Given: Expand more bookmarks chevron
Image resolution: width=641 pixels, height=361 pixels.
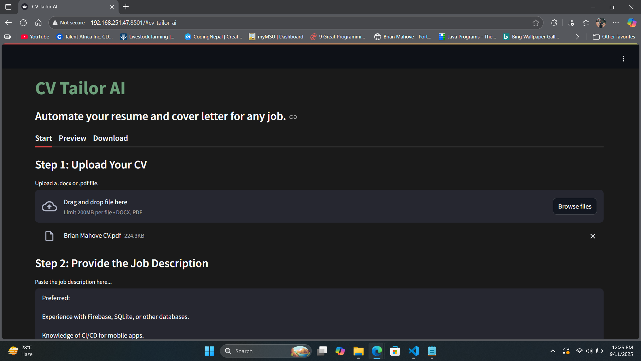Looking at the screenshot, I should click(x=577, y=37).
